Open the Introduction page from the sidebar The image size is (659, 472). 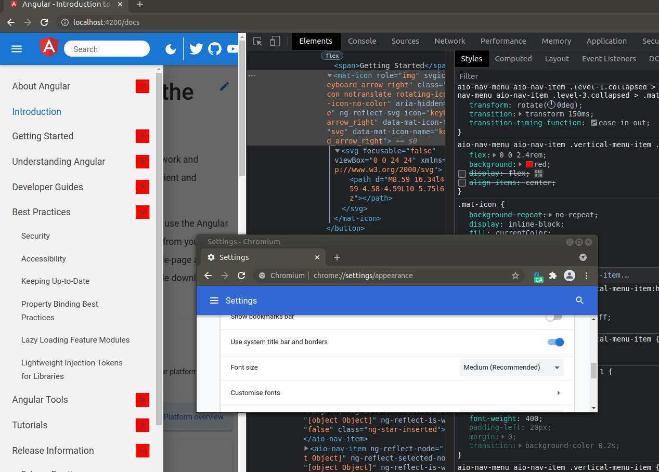[36, 111]
